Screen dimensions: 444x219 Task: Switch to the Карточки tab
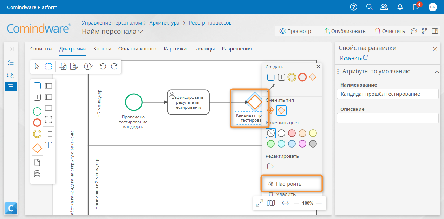coord(175,49)
